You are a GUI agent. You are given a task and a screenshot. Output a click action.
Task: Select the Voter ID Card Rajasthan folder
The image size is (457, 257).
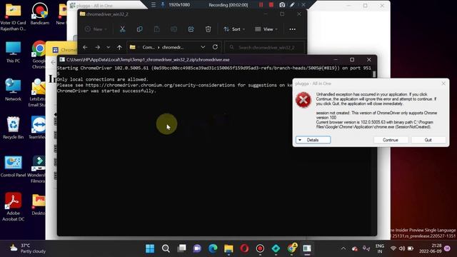click(13, 17)
